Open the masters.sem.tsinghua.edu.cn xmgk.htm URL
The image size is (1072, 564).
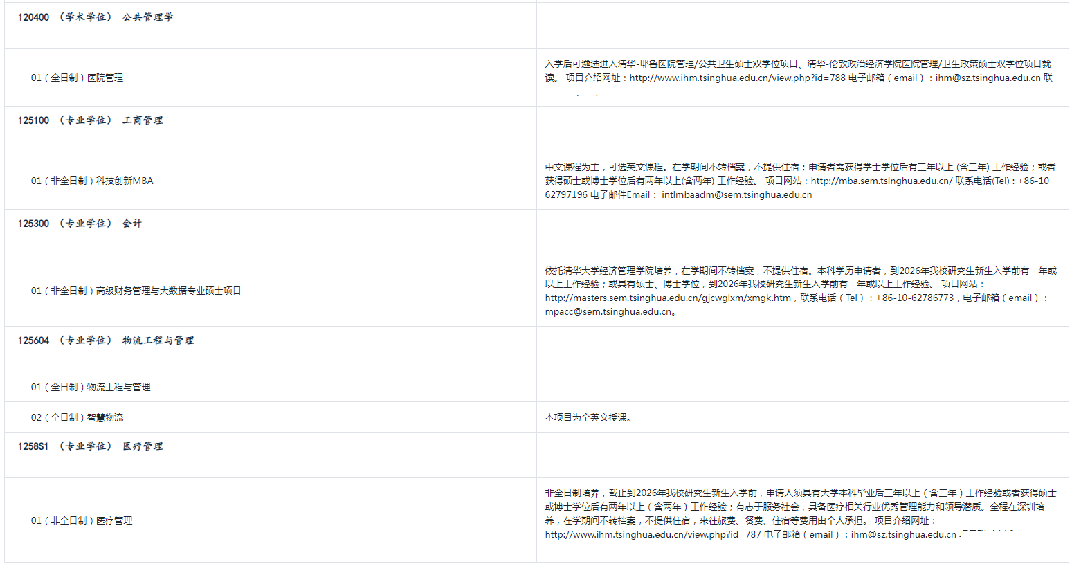click(668, 298)
